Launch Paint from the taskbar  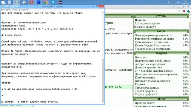(24, 2)
